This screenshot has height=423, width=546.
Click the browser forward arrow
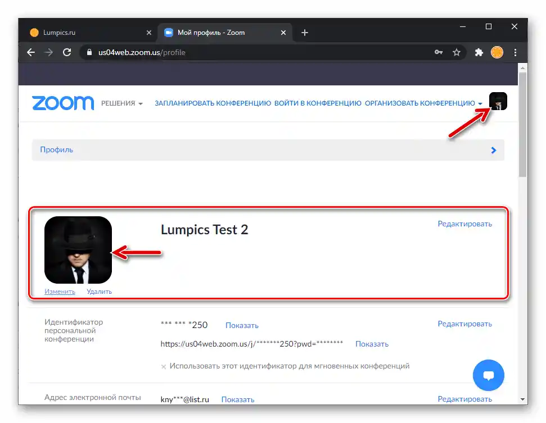point(49,53)
